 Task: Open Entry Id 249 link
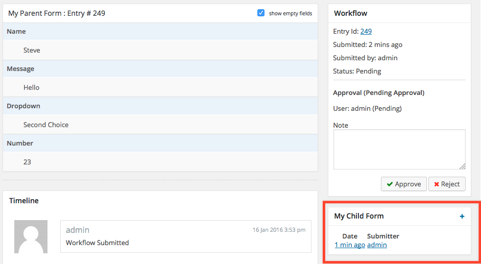366,31
